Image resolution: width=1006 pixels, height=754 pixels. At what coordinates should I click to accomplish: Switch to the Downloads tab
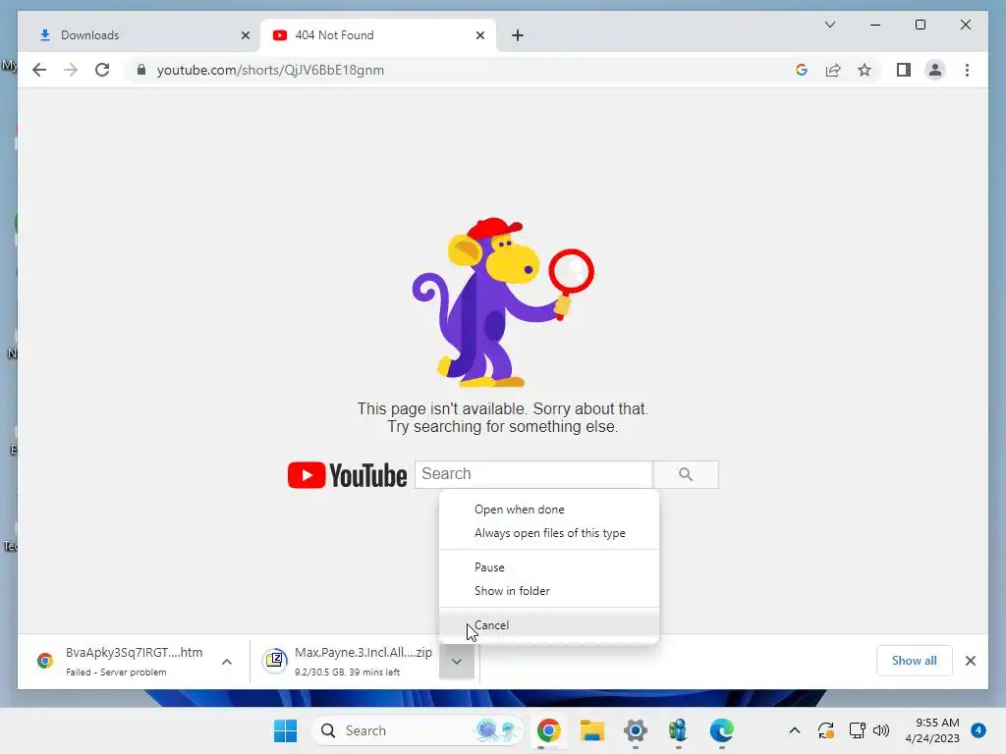click(x=139, y=35)
